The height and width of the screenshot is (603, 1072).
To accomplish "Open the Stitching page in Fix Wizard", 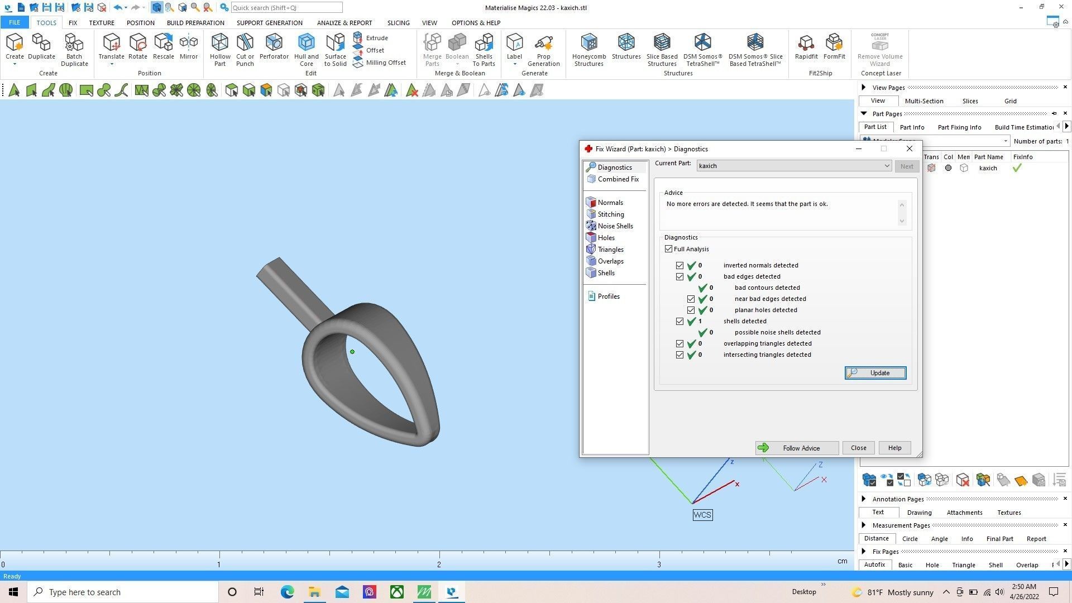I will [610, 214].
